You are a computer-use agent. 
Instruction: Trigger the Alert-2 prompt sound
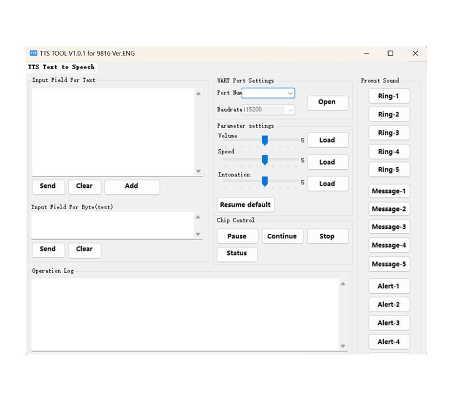388,305
